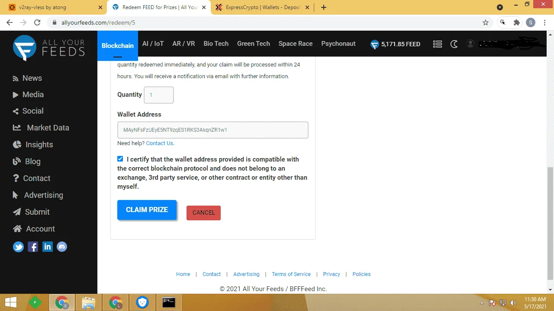Image resolution: width=554 pixels, height=311 pixels.
Task: Go to Social in the sidebar
Action: [x=28, y=111]
